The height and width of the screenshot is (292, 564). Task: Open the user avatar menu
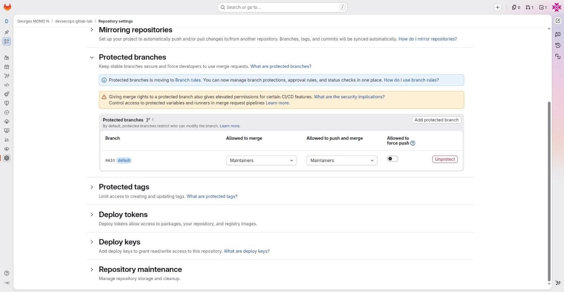(x=557, y=7)
